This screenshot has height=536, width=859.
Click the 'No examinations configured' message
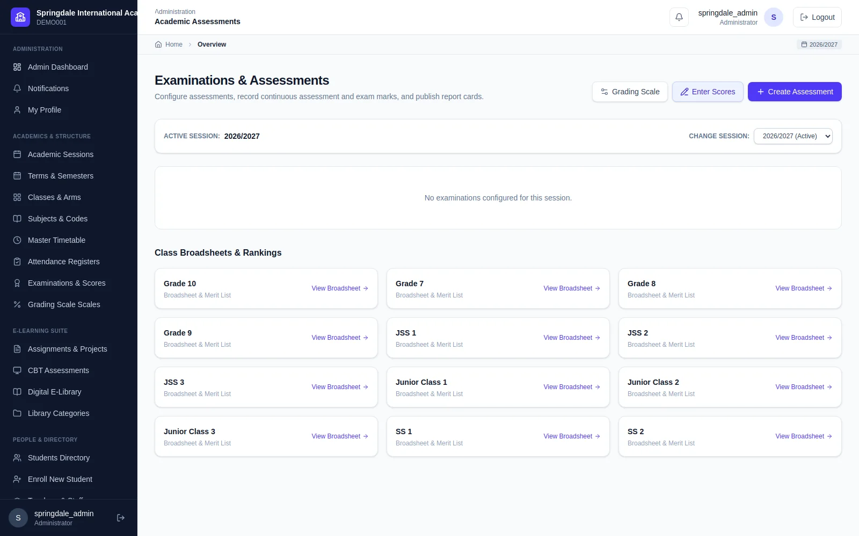pyautogui.click(x=498, y=198)
